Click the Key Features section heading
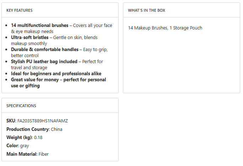 point(19,10)
